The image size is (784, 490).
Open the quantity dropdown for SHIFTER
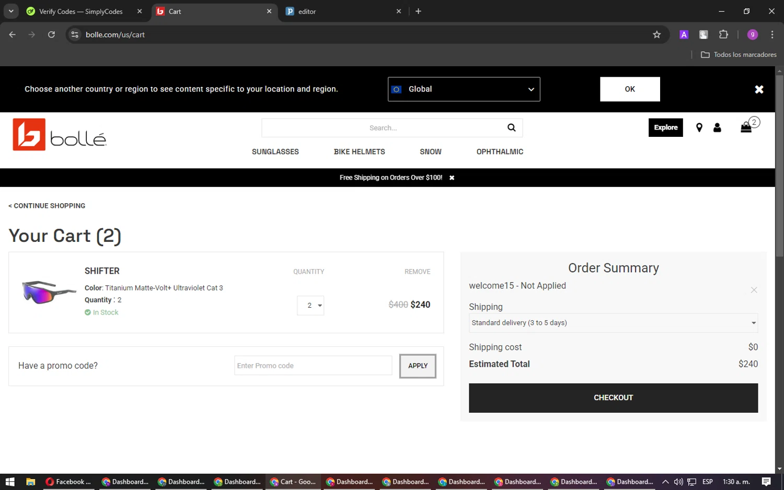(x=310, y=305)
